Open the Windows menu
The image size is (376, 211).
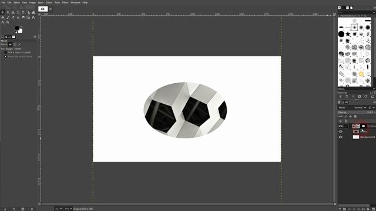[75, 2]
